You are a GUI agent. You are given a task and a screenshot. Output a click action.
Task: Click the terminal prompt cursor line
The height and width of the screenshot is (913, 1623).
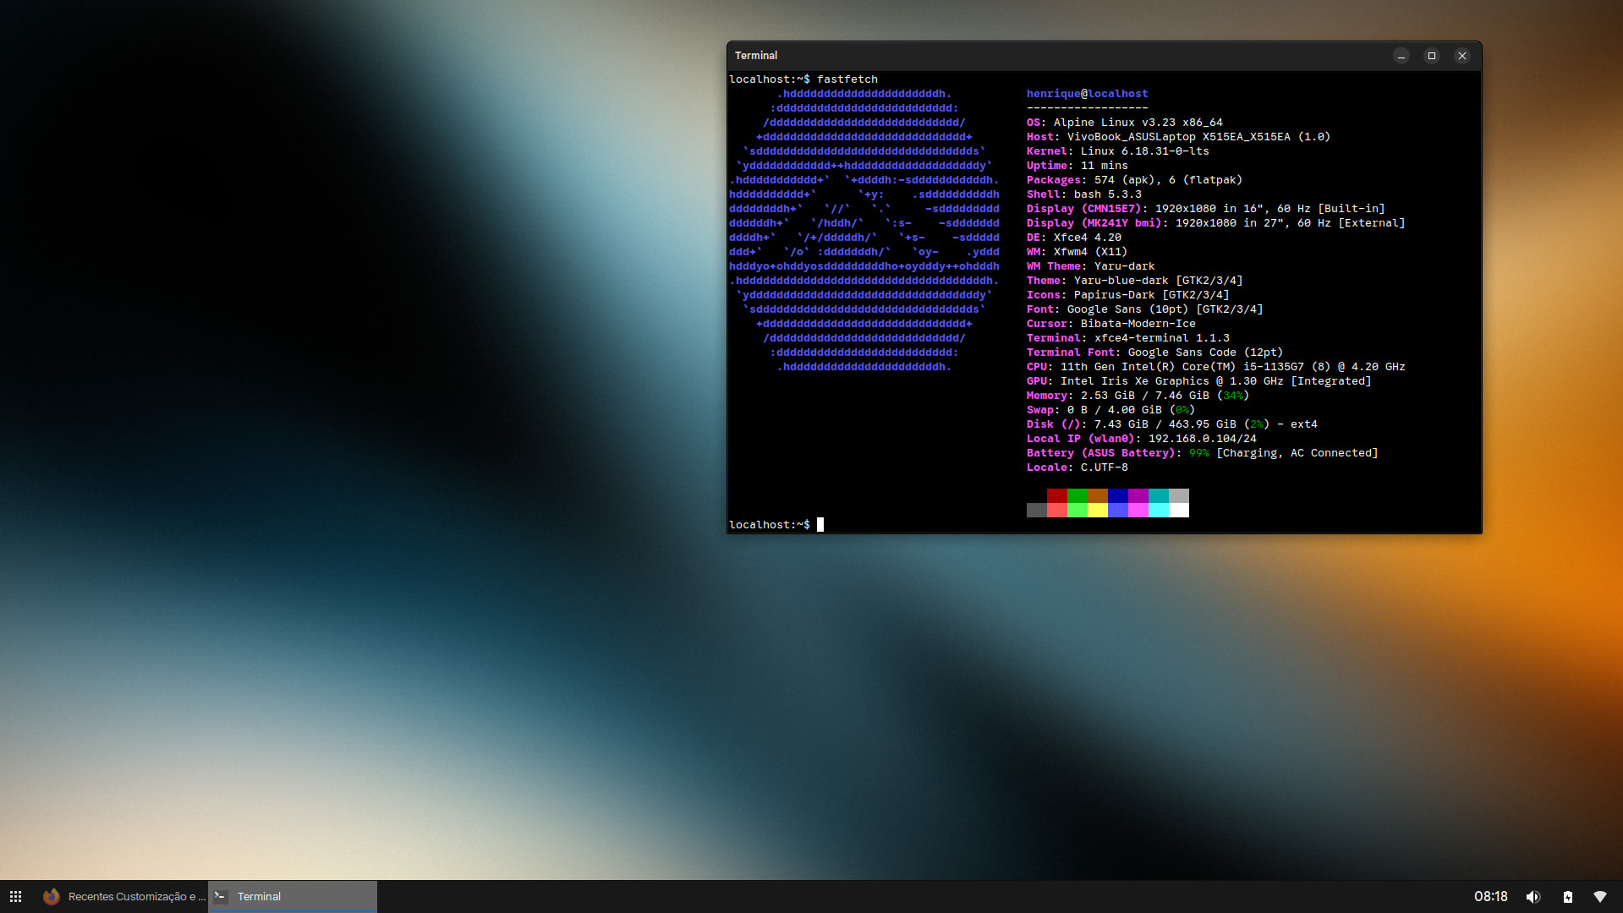[776, 525]
